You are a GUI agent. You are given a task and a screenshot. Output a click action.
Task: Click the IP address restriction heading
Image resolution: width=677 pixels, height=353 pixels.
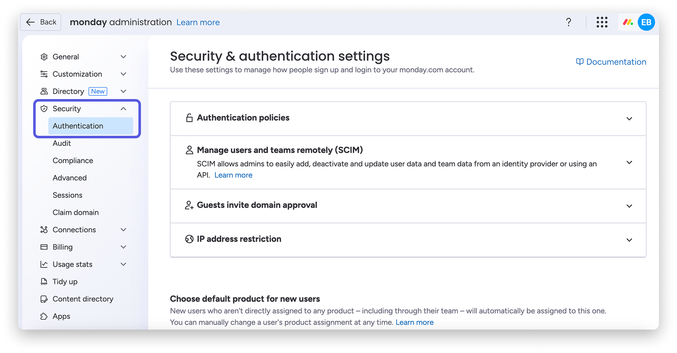[x=239, y=239]
